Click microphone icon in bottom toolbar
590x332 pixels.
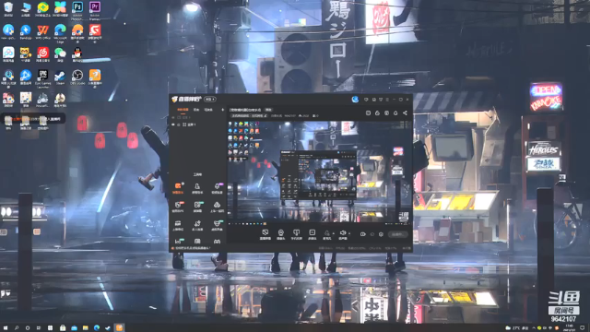coord(326,234)
